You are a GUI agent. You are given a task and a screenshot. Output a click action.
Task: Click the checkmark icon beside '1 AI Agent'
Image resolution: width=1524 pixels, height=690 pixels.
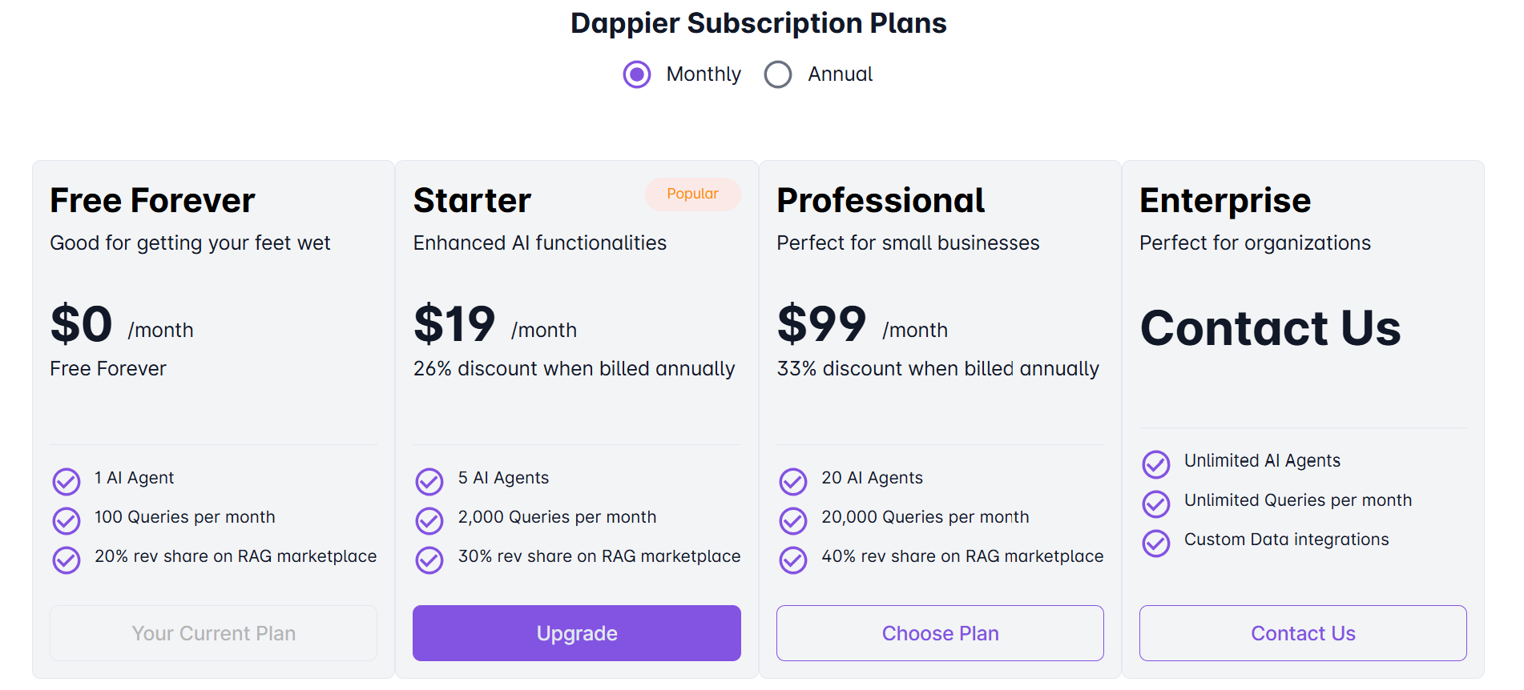(67, 482)
